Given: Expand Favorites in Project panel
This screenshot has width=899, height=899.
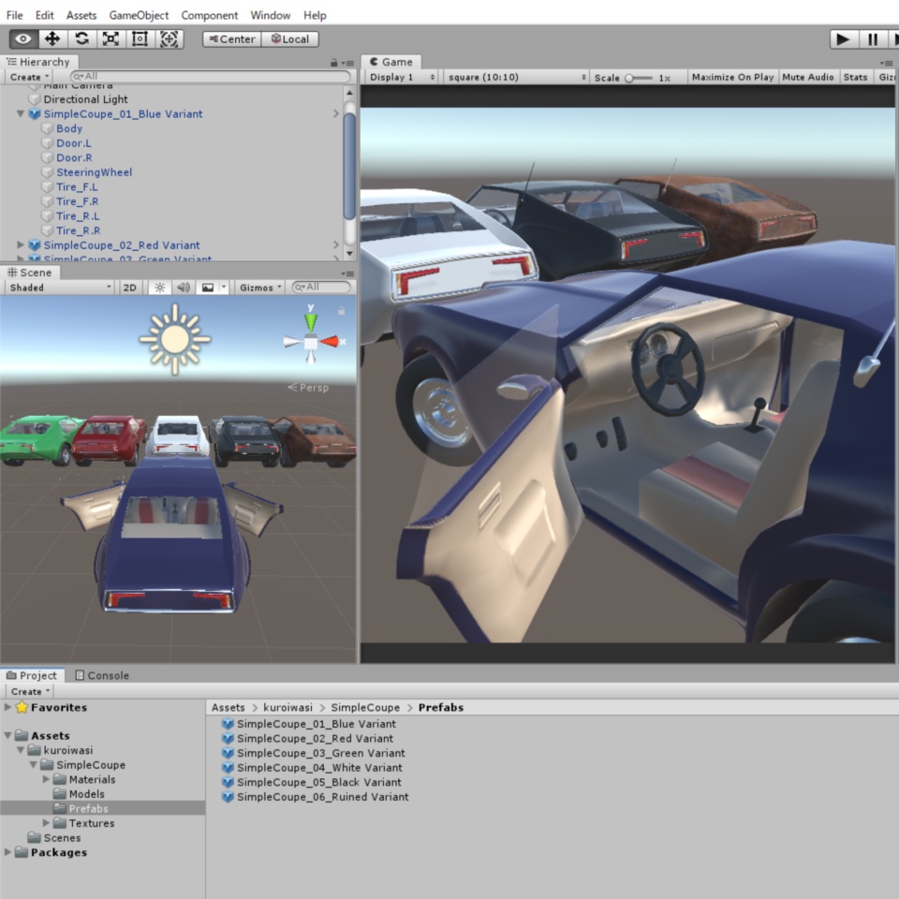Looking at the screenshot, I should 8,707.
